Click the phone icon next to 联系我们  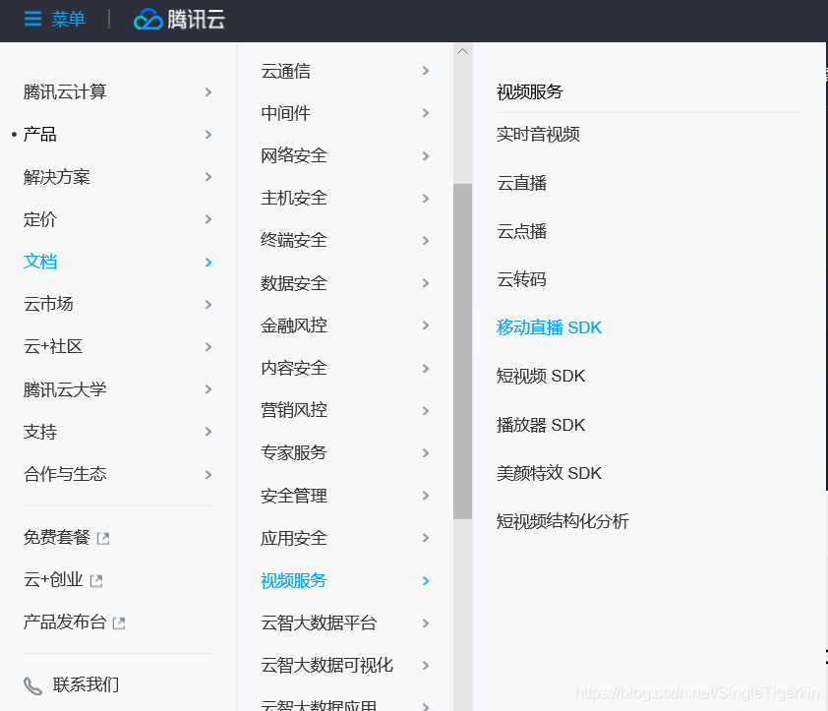click(32, 685)
